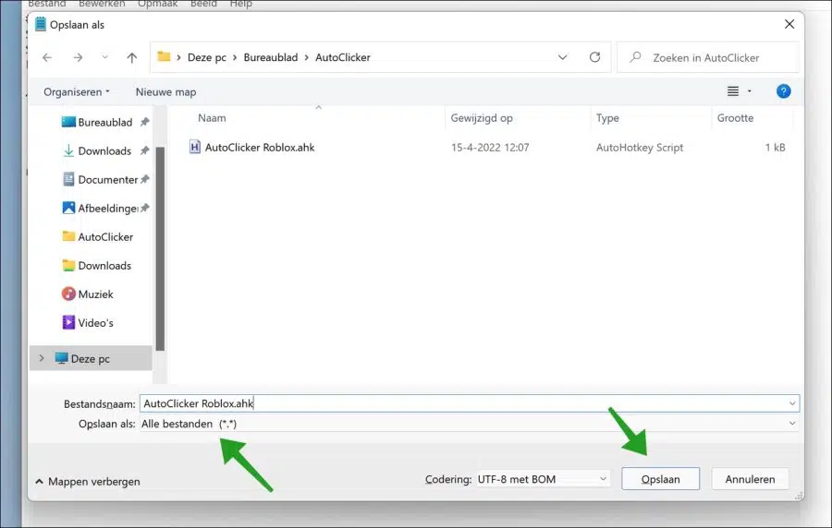The height and width of the screenshot is (528, 832).
Task: Sort files by Grootte column
Action: tap(736, 118)
